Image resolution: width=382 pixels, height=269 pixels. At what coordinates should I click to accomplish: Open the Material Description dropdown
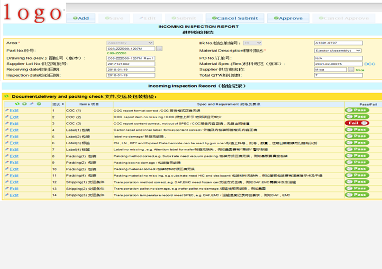pos(338,51)
